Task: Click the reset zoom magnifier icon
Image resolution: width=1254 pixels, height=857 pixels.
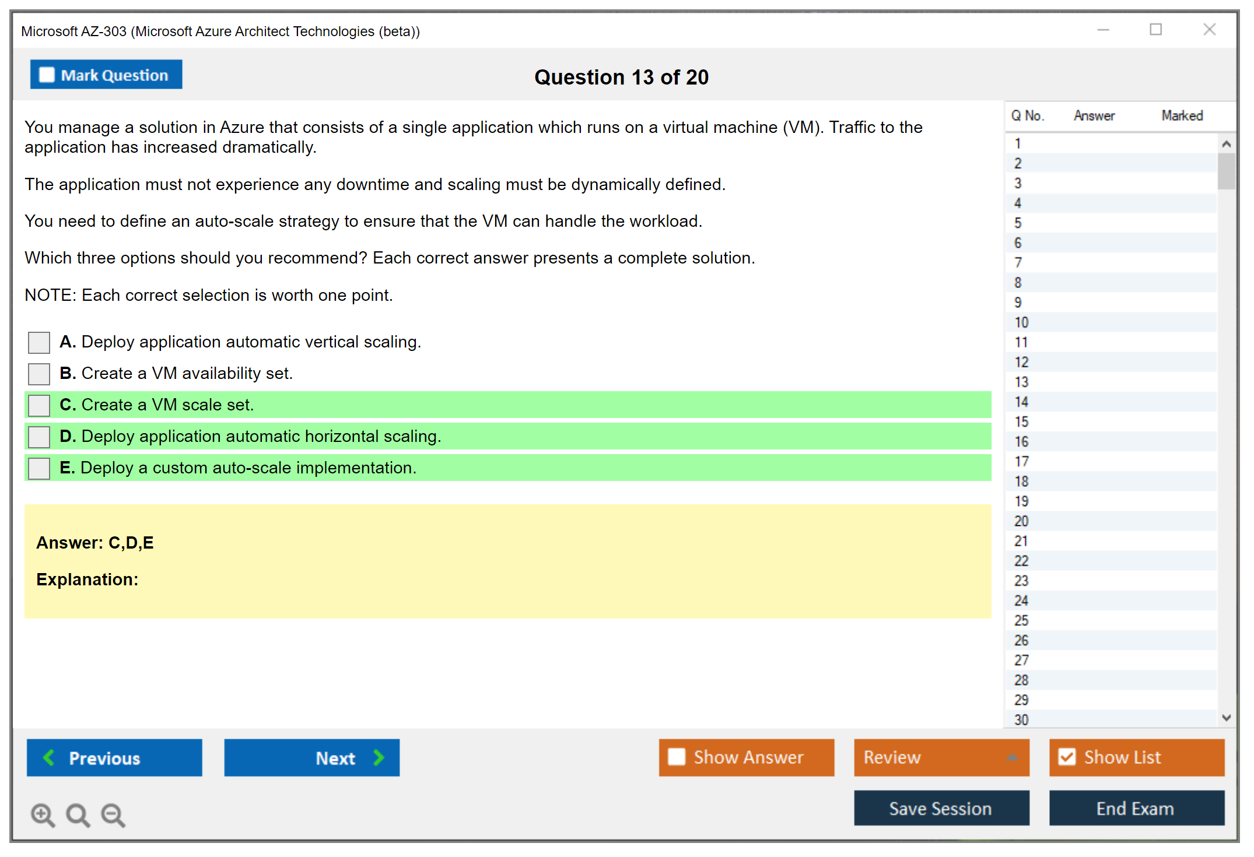Action: [x=78, y=814]
